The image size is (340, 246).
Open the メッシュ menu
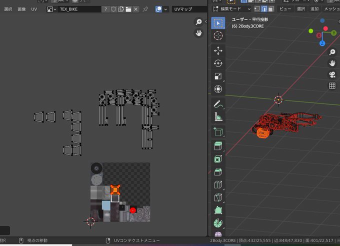coord(332,8)
